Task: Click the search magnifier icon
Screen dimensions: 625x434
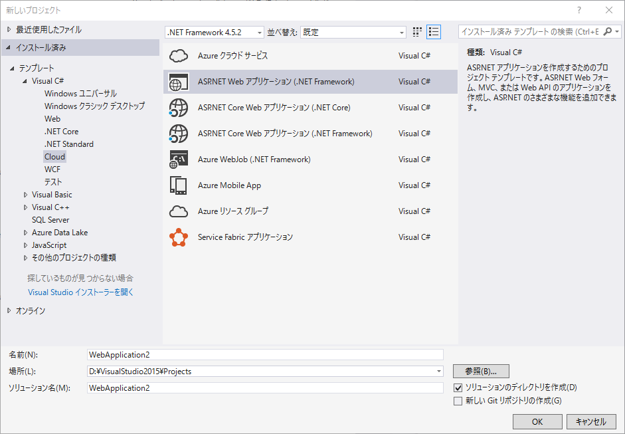Action: (607, 31)
